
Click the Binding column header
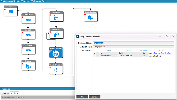point(161,51)
